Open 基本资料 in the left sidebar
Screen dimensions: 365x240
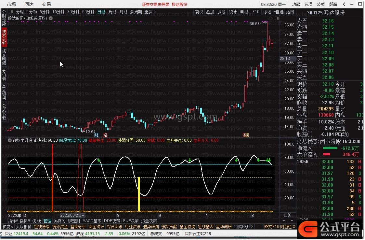click(4, 92)
